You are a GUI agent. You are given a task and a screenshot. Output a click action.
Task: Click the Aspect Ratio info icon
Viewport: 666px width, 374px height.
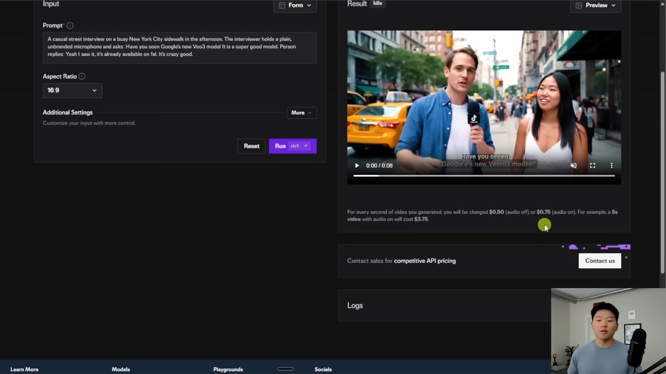coord(82,76)
